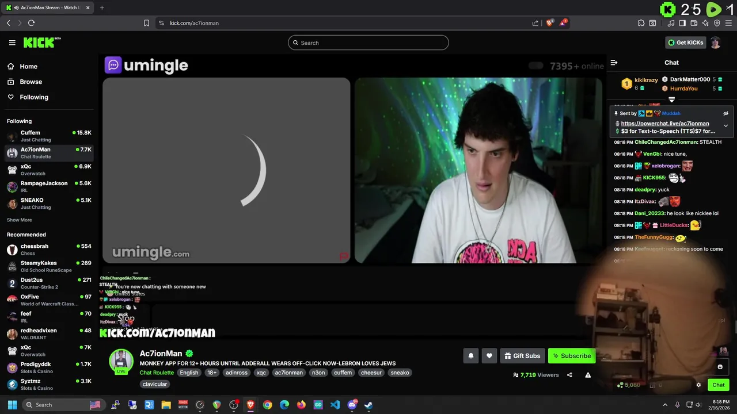Open the user profile avatar menu
Image resolution: width=737 pixels, height=414 pixels.
(x=715, y=43)
